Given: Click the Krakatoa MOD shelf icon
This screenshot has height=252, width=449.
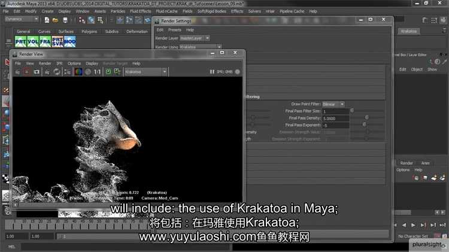Looking at the screenshot, I should 70,41.
